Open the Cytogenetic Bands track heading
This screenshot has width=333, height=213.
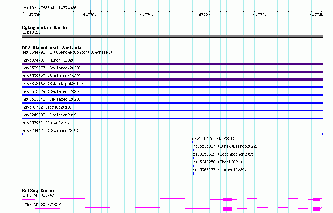(x=45, y=28)
